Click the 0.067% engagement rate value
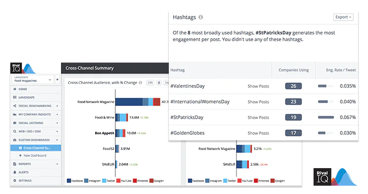368x194 pixels. tap(348, 117)
